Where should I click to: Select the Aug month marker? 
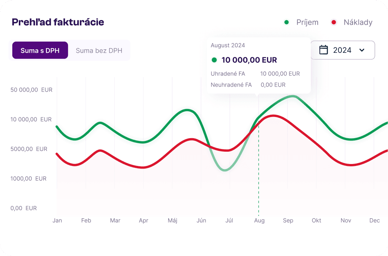(x=259, y=221)
